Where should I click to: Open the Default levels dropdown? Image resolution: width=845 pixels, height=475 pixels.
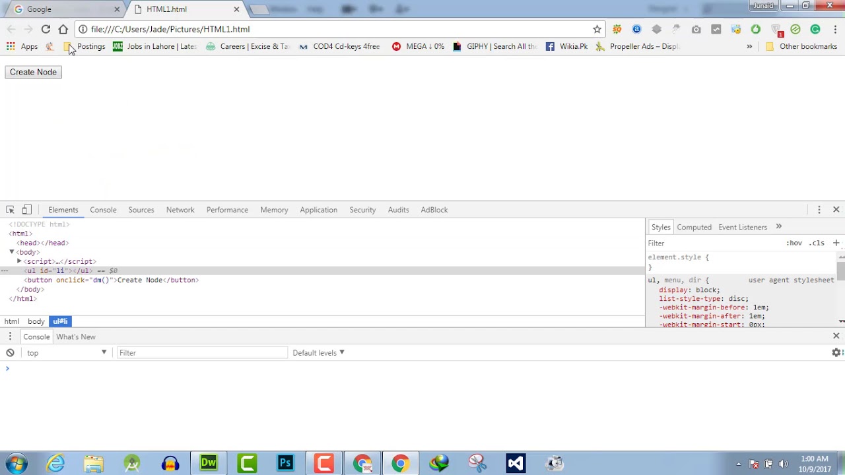coord(318,353)
